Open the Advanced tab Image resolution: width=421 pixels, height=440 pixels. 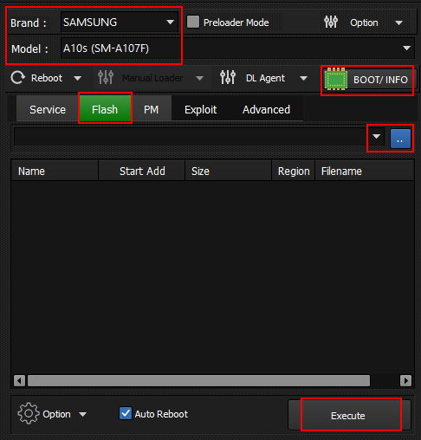(266, 109)
